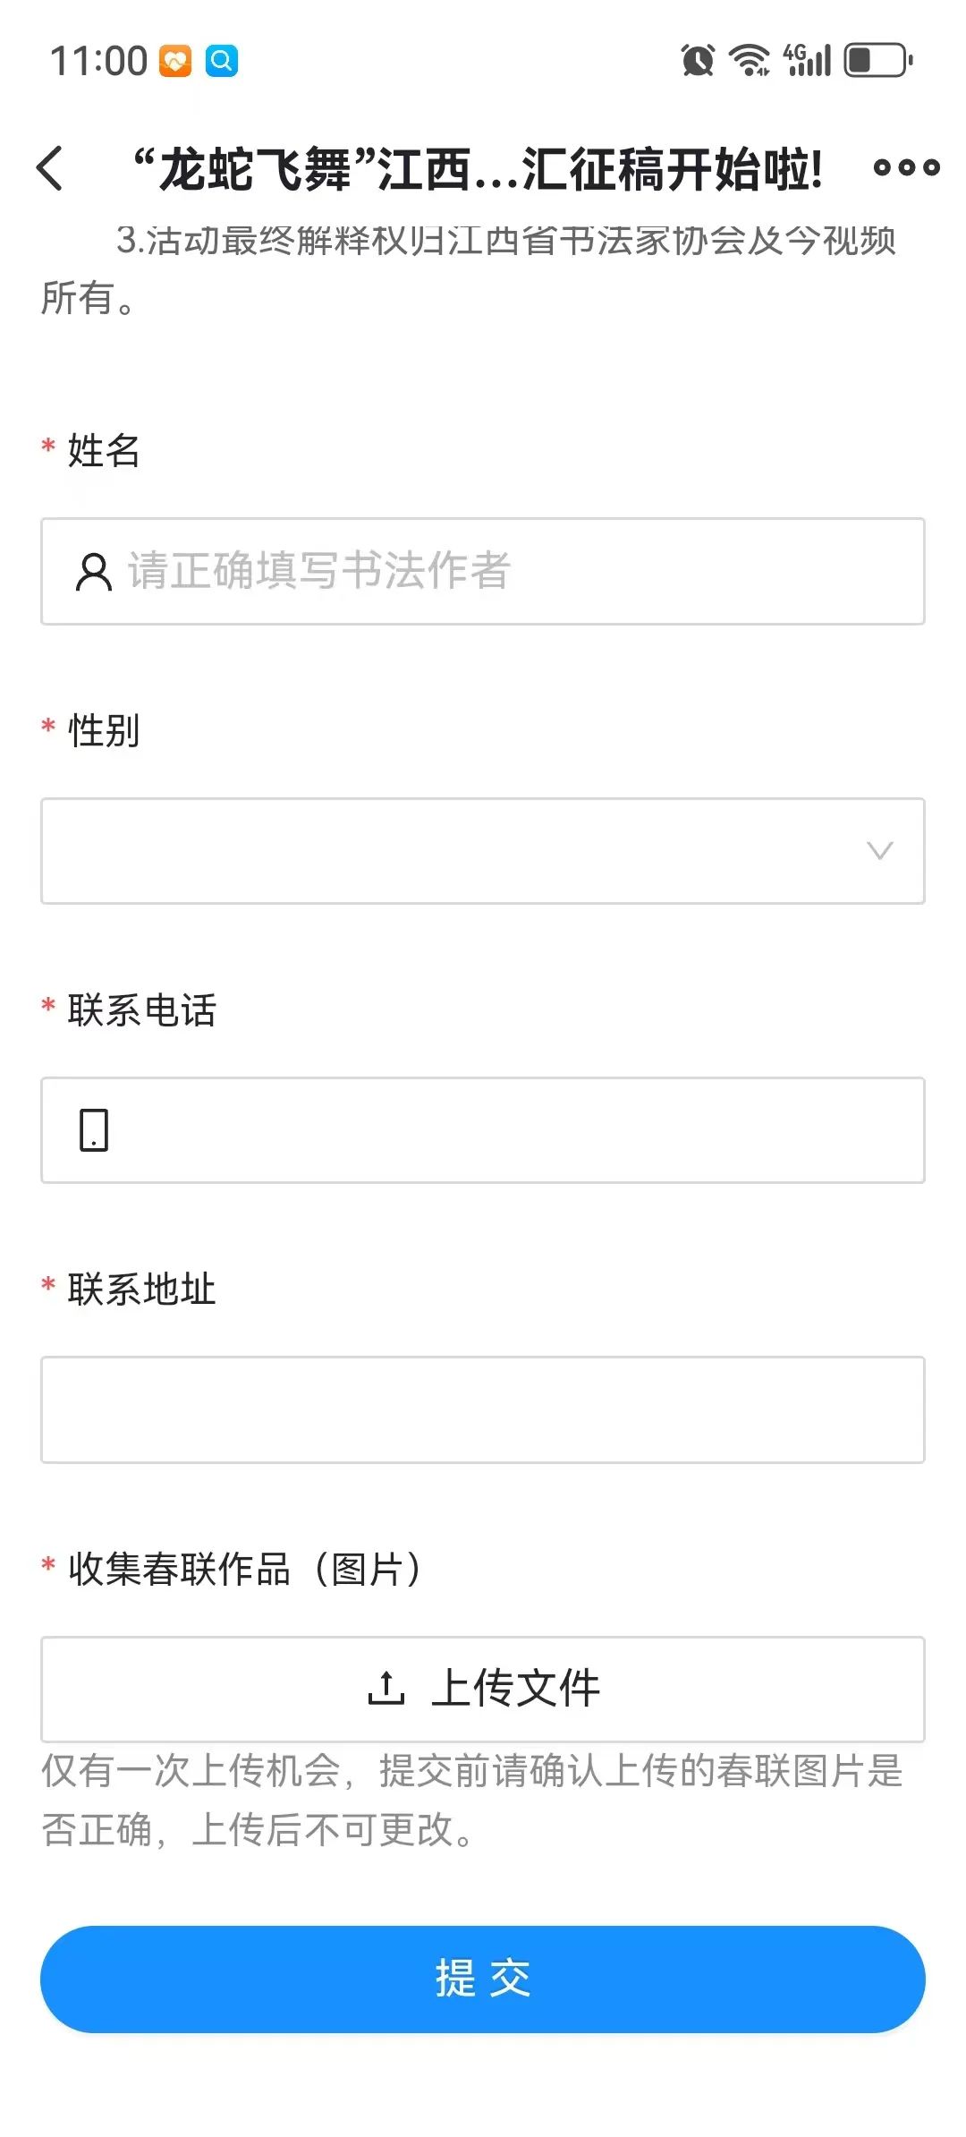Focus the 联系地址 address input field
Image resolution: width=966 pixels, height=2137 pixels.
pos(483,1409)
